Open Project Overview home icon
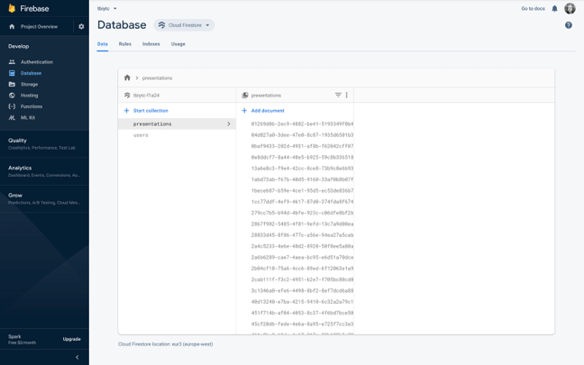 tap(12, 26)
